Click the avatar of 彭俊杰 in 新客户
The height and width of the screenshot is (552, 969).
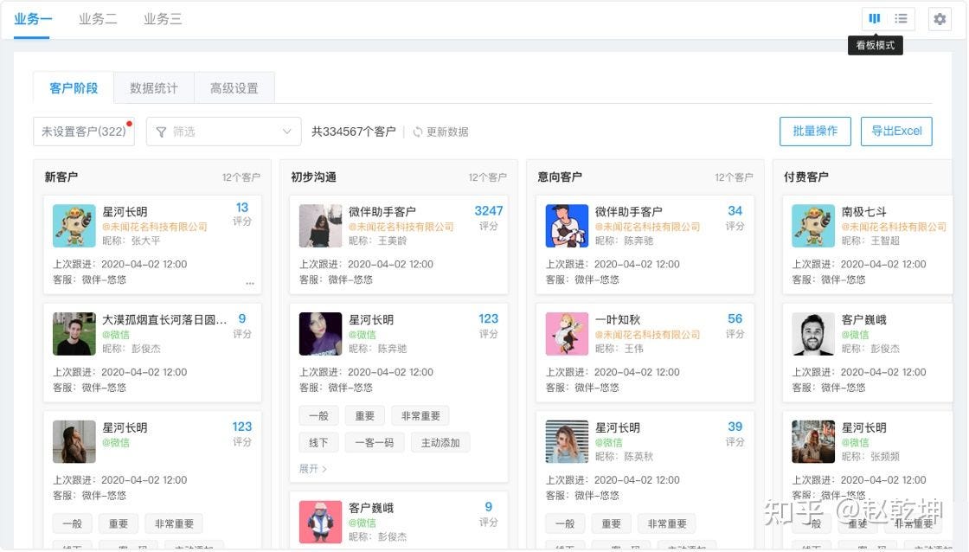74,334
